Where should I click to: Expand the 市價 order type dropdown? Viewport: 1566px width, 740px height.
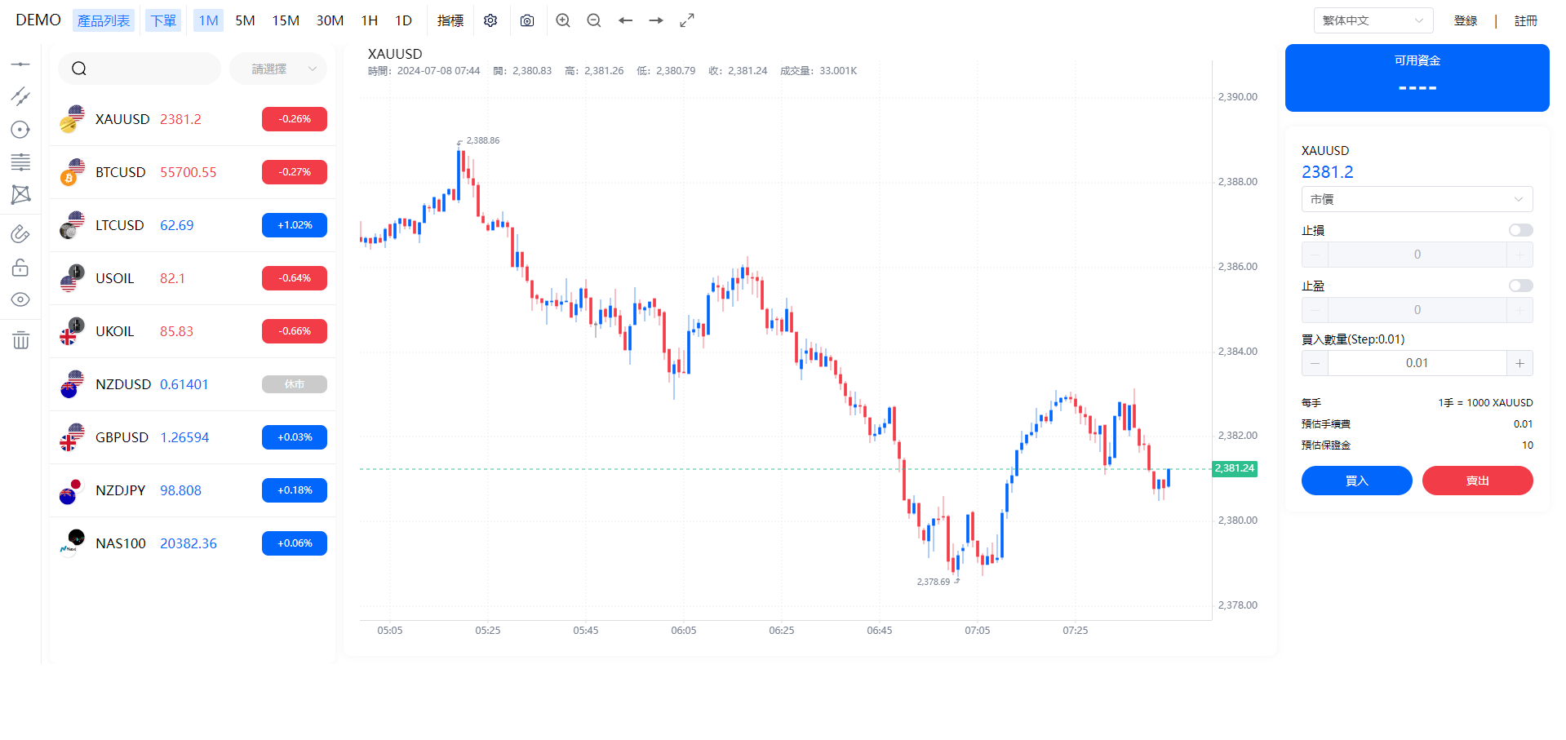click(1417, 199)
